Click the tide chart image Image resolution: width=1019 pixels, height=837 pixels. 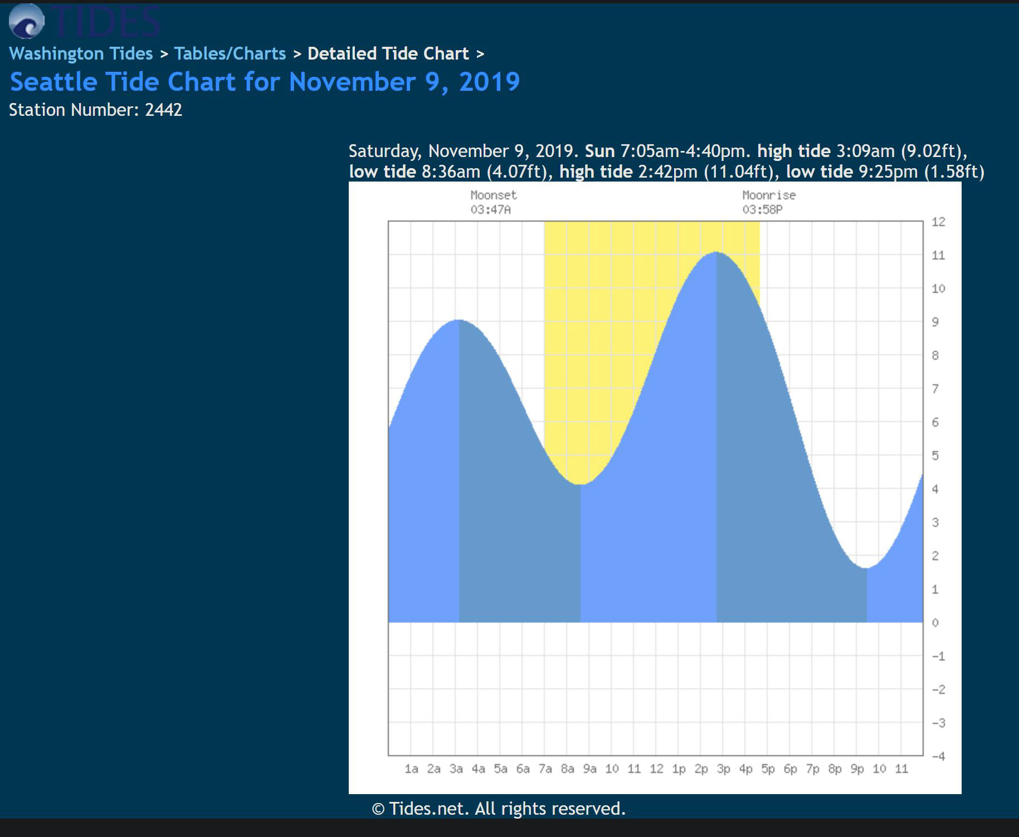(x=655, y=488)
